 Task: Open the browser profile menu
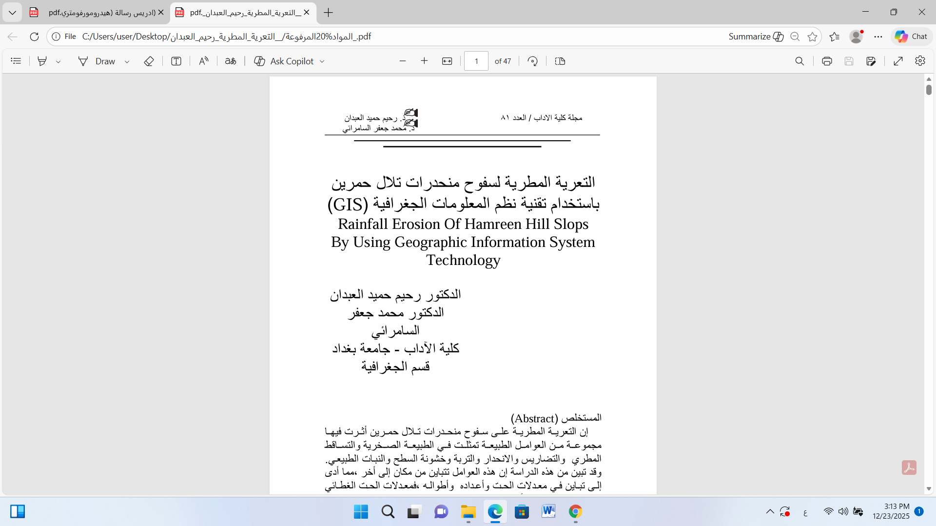point(856,37)
